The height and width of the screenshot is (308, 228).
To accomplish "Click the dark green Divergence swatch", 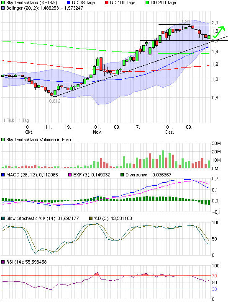I will click(x=122, y=175).
